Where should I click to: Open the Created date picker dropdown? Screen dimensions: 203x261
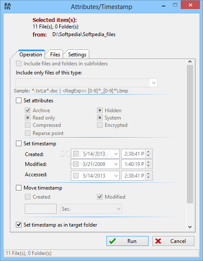point(116,154)
